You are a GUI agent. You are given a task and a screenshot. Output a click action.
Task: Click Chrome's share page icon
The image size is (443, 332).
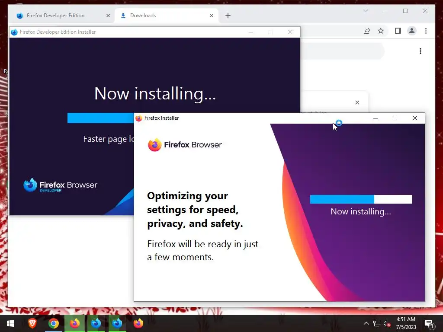point(367,31)
